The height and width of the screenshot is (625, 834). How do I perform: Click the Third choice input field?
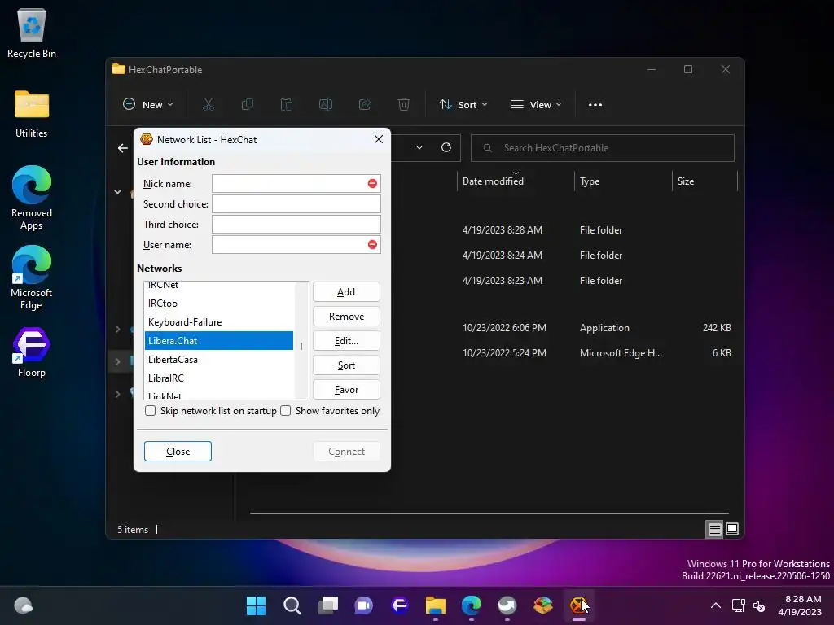click(x=296, y=225)
